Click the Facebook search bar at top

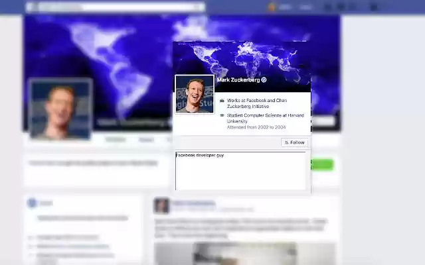point(116,7)
